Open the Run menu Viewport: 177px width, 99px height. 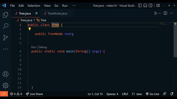65,5
